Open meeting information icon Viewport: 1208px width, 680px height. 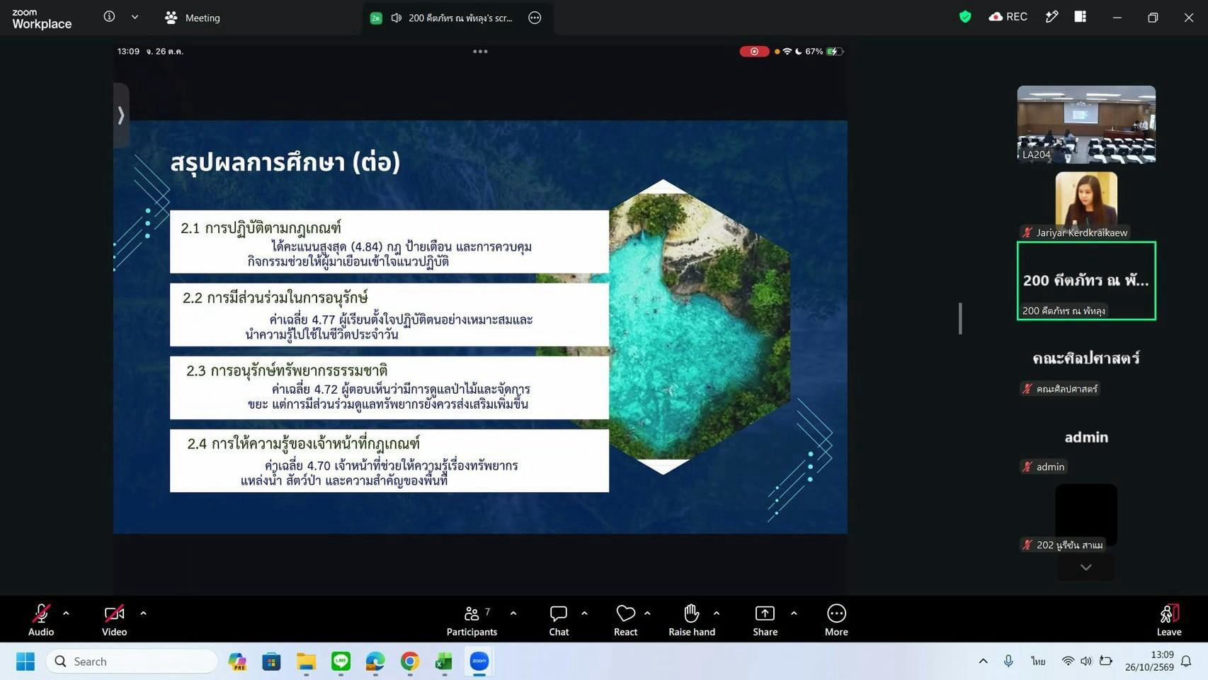pos(109,17)
